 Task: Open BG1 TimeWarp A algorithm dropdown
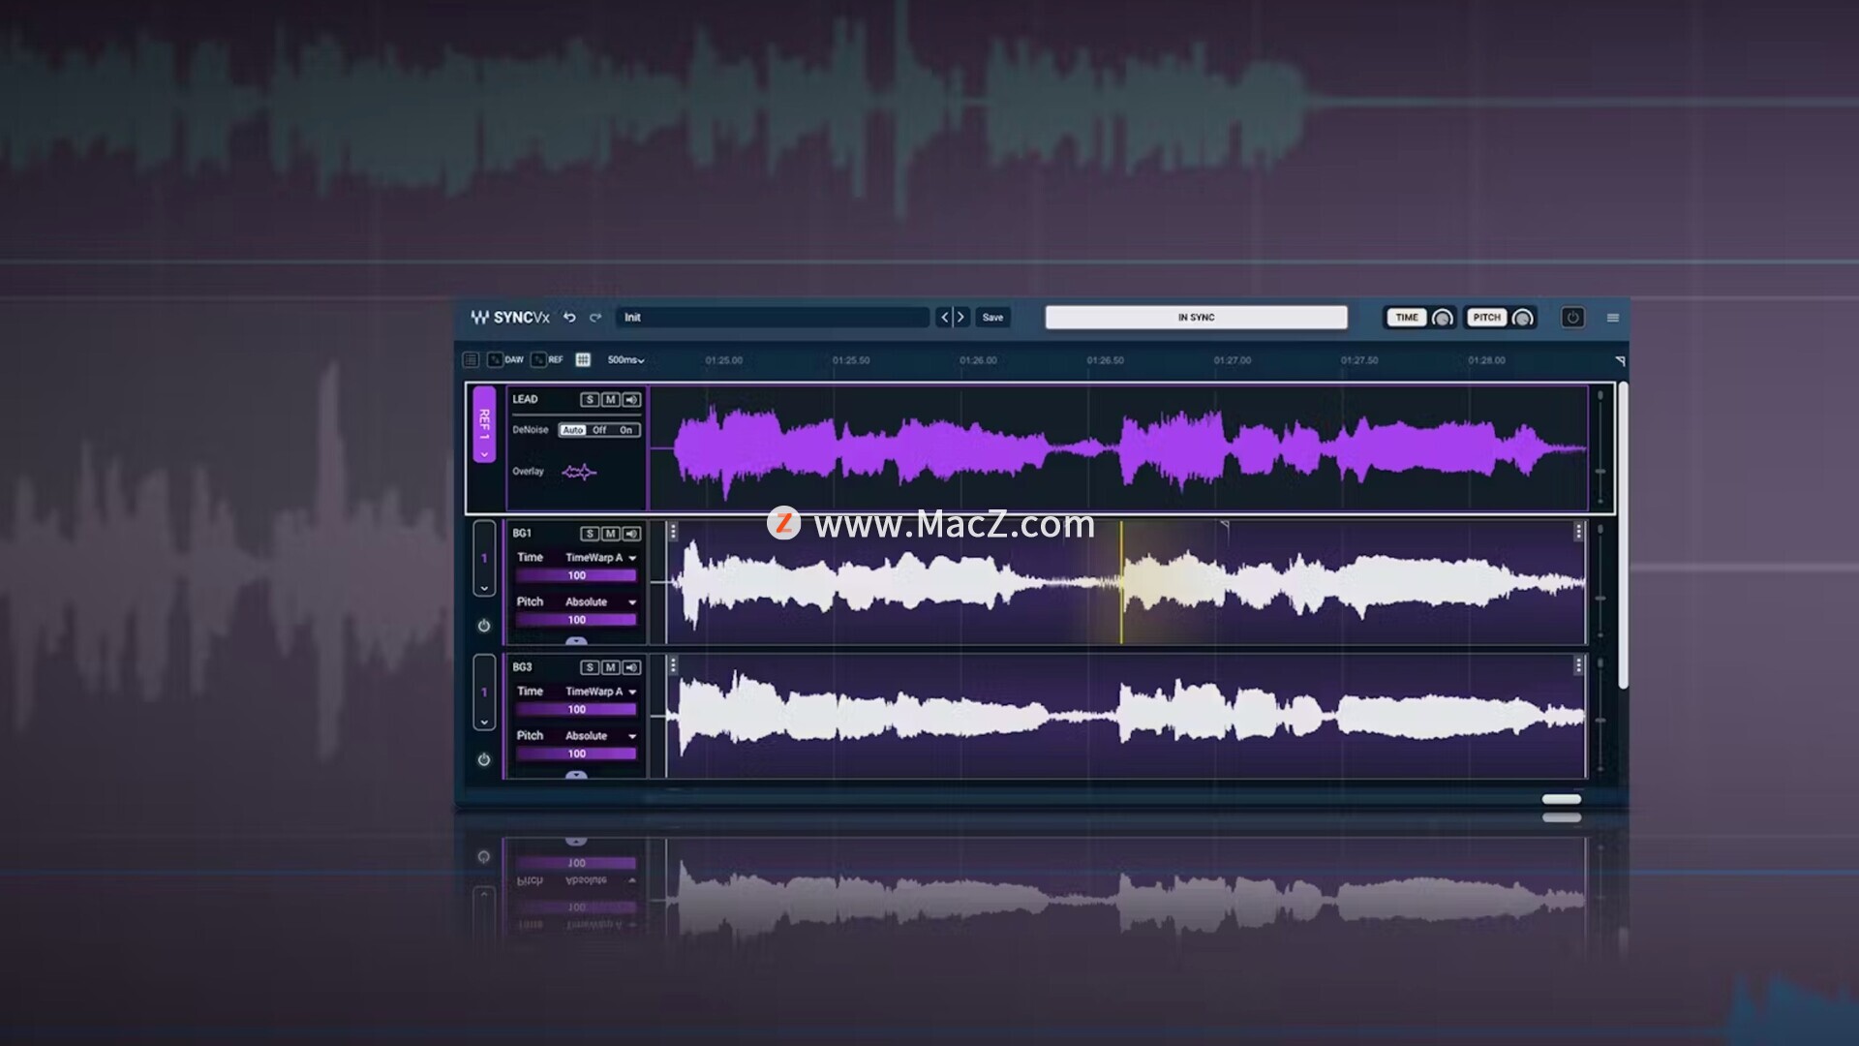click(x=600, y=558)
